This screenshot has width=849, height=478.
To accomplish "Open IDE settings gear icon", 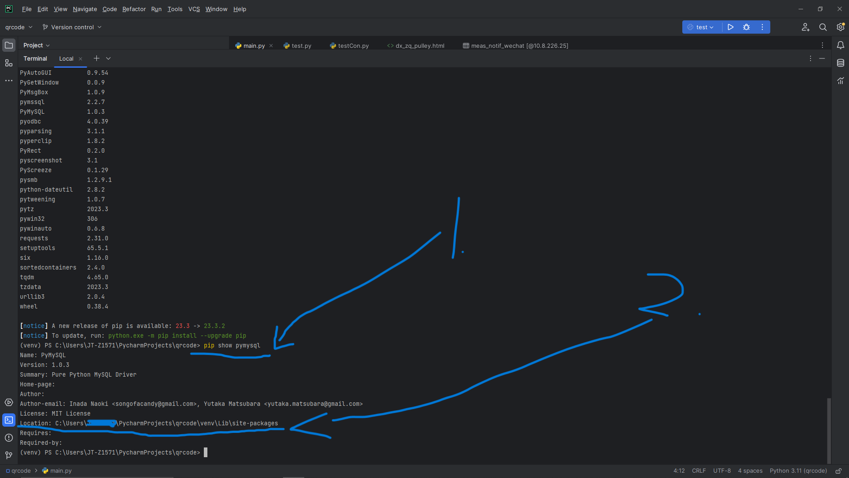I will click(841, 27).
